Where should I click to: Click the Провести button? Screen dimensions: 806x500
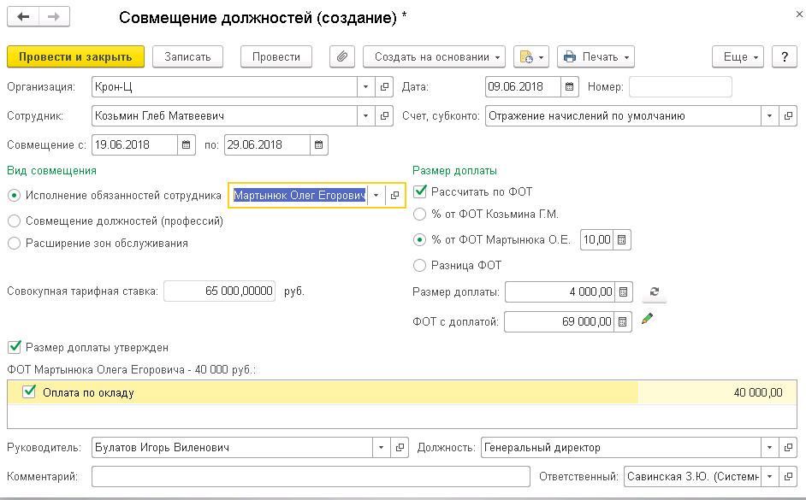(x=276, y=57)
